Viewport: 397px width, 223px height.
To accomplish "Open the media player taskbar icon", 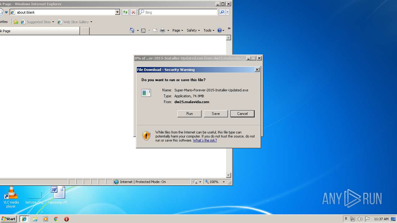I will pyautogui.click(x=46, y=219).
